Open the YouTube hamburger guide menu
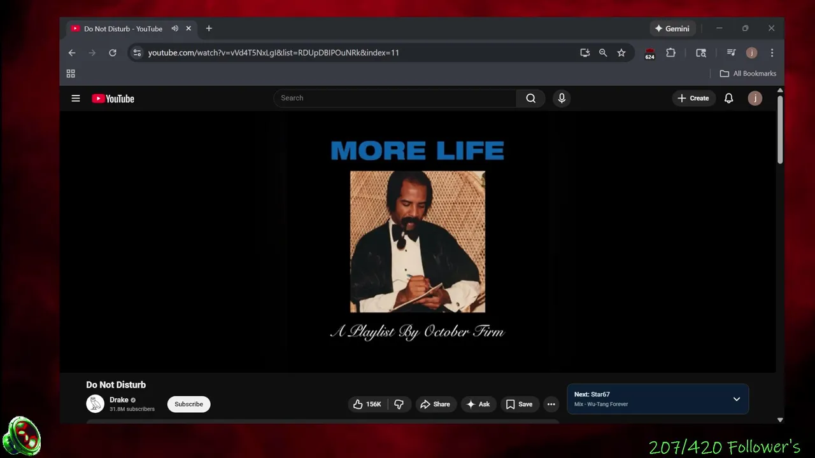Screen dimensions: 815x458 point(76,98)
